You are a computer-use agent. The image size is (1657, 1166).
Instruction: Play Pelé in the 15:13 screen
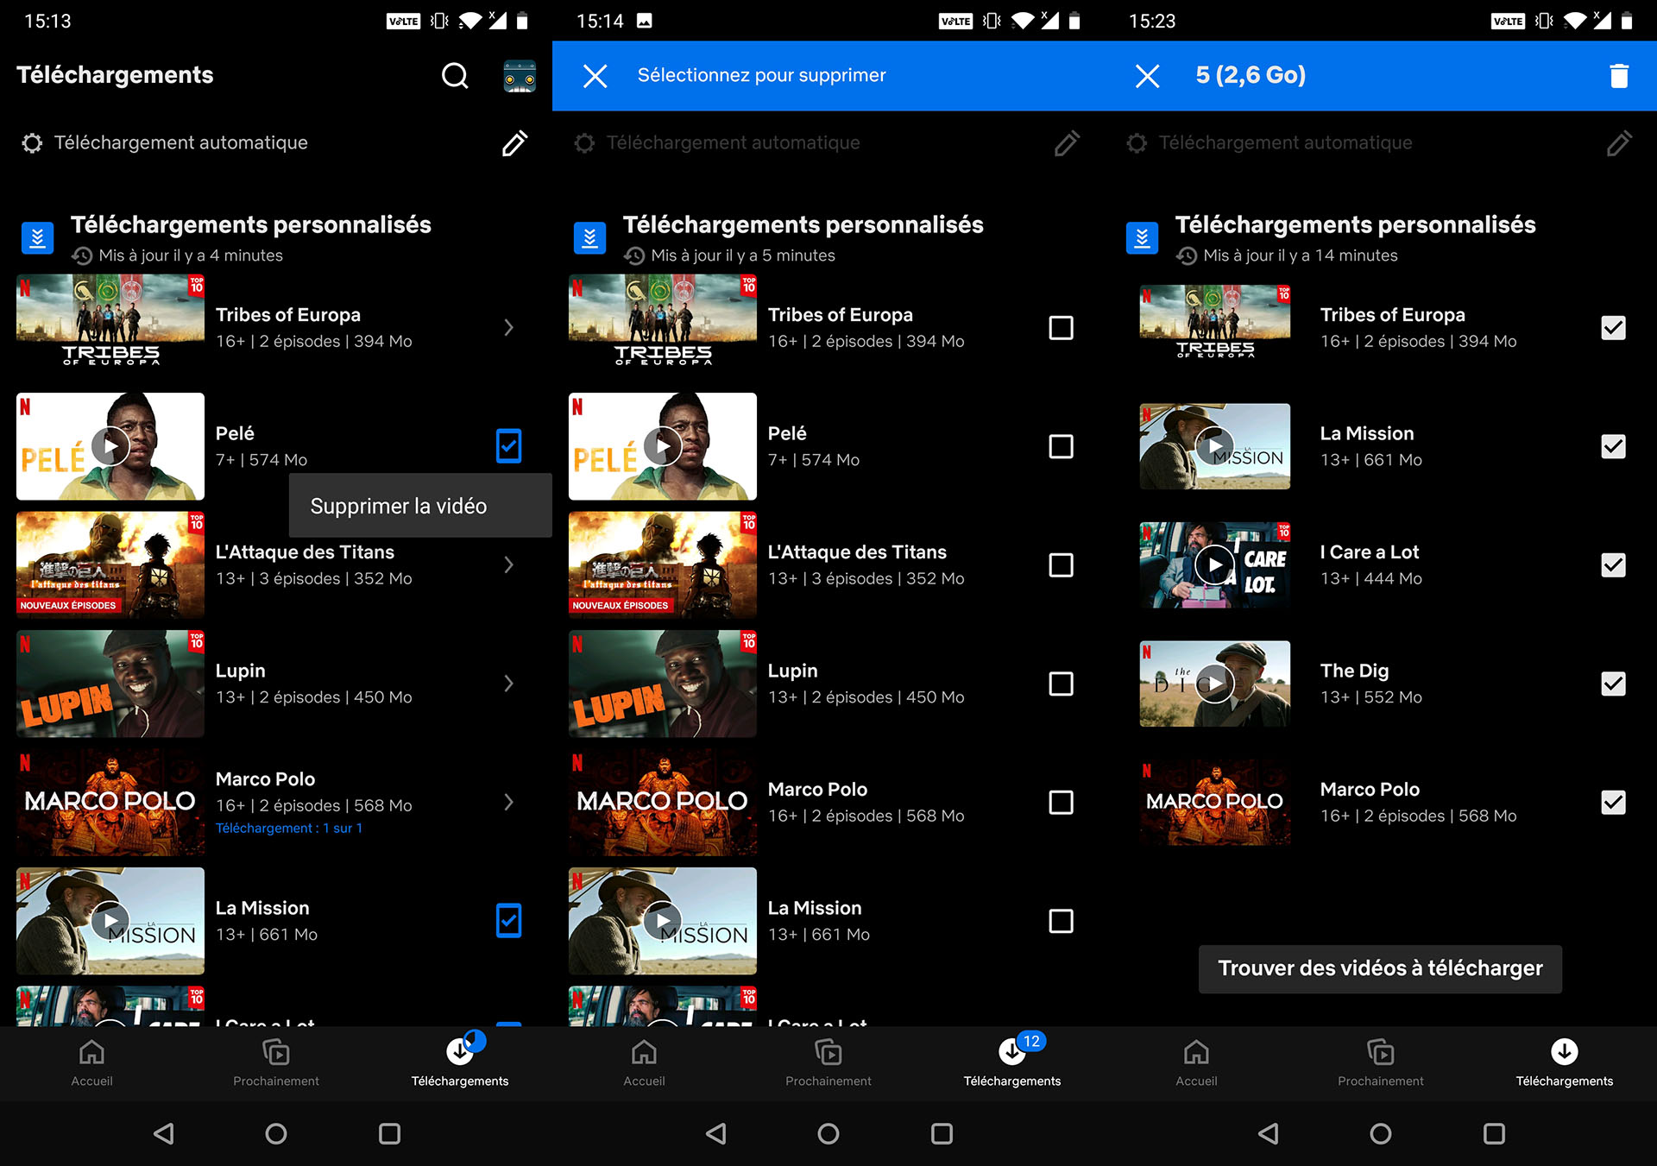(110, 446)
